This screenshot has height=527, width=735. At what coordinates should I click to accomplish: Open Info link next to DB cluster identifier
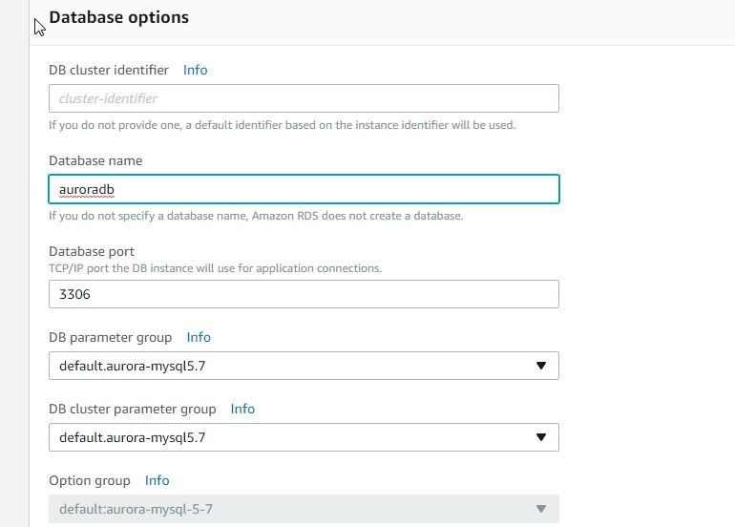(x=195, y=70)
